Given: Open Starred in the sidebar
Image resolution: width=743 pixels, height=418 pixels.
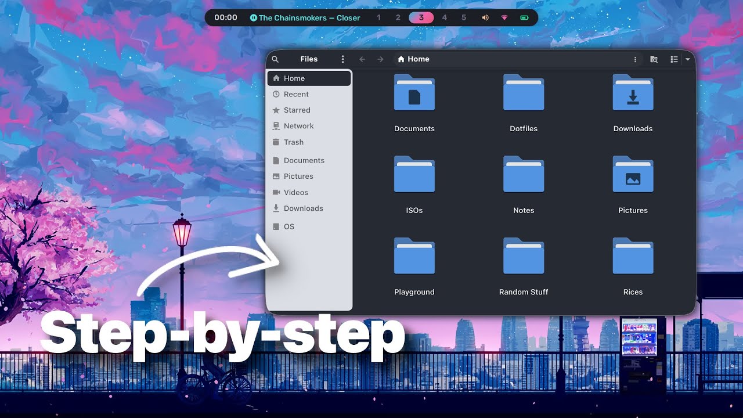Looking at the screenshot, I should (x=309, y=110).
